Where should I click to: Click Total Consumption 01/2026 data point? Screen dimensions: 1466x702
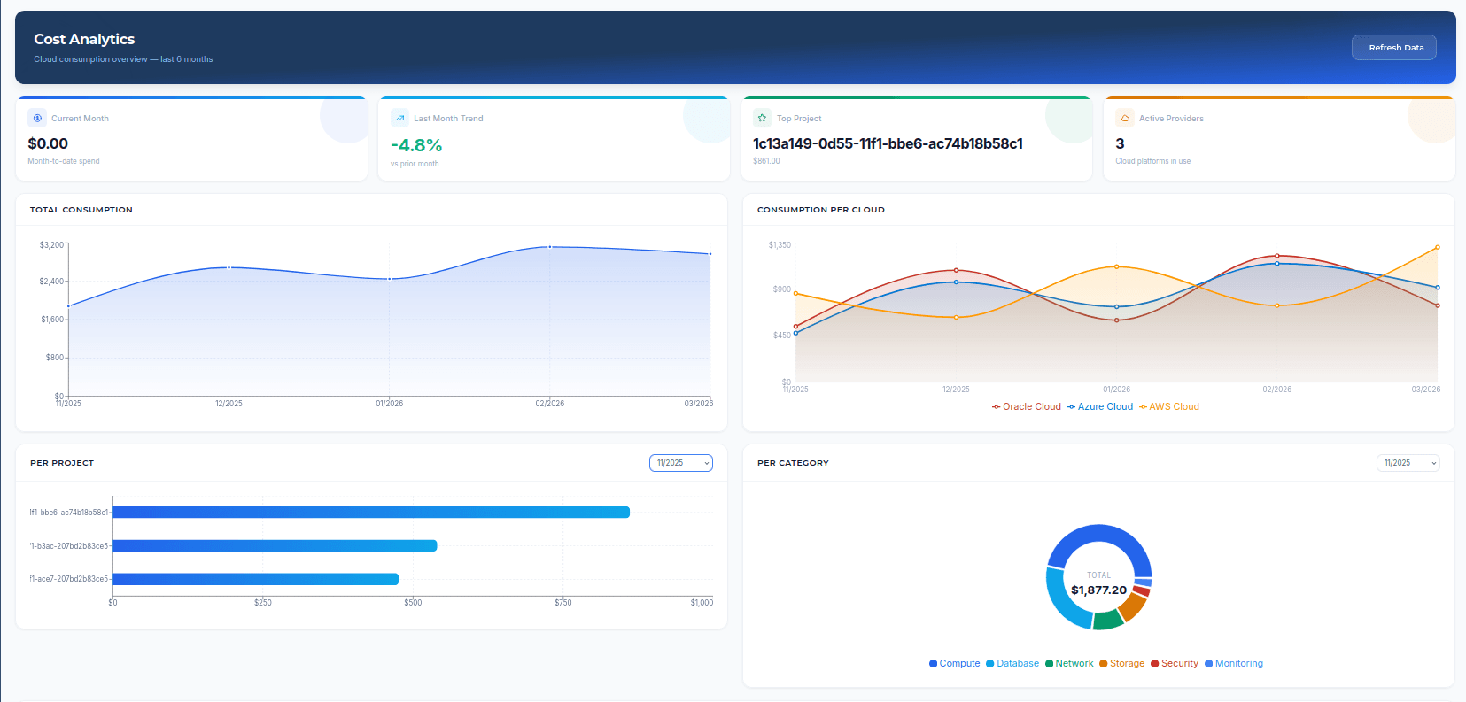pos(390,279)
